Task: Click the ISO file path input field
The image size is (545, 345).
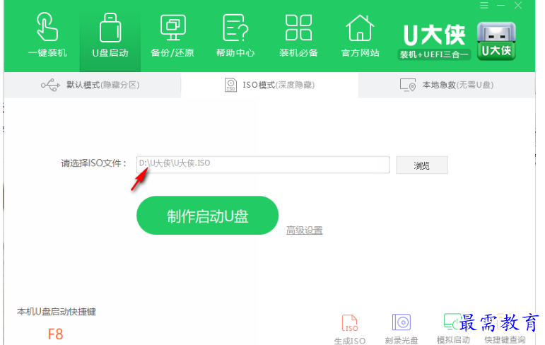Action: (263, 165)
